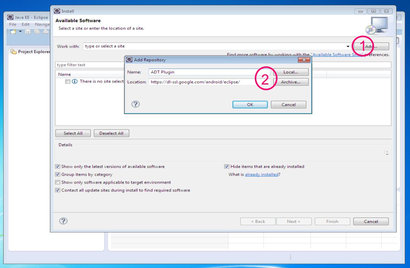
Task: Click the Deselect All button
Action: [x=111, y=133]
